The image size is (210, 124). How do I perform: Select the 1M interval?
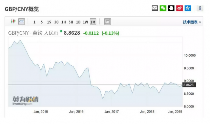93,22
